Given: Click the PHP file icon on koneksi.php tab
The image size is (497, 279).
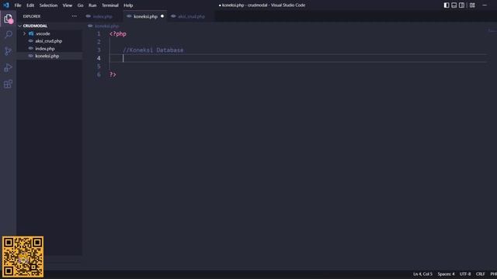Looking at the screenshot, I should tap(129, 16).
